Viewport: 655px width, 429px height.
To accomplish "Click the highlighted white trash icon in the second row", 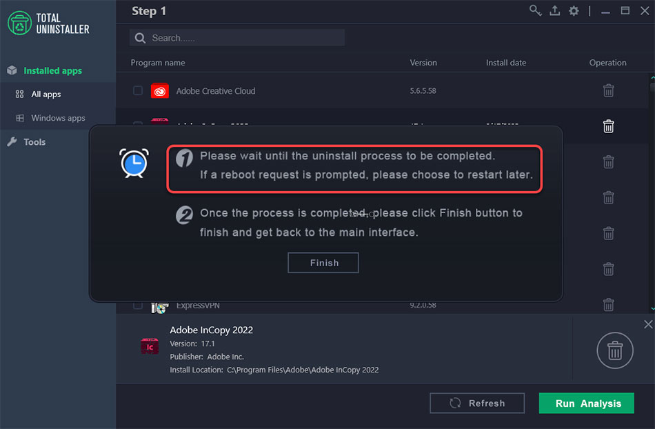I will coord(608,126).
